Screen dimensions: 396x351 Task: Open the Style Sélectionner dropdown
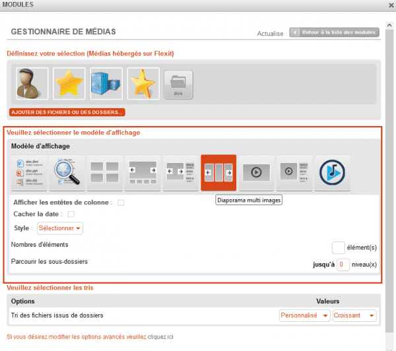pos(59,229)
